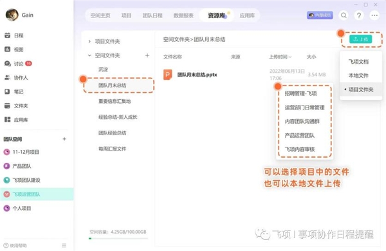Screen dimensions: 386x251
Task: Select 重要信息汇集地 folder in tree
Action: 115,101
